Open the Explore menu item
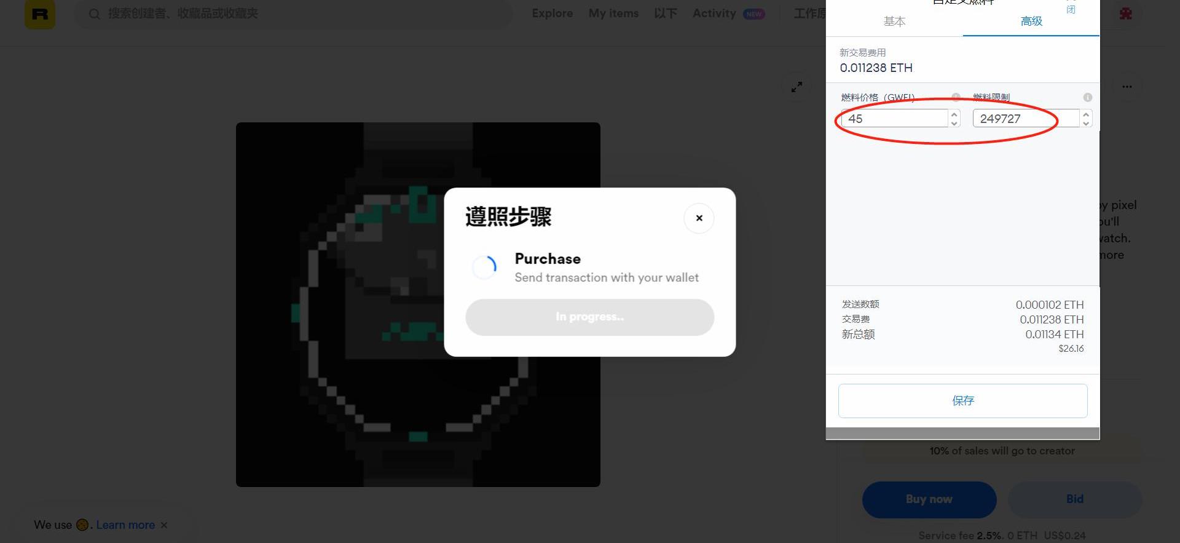1180x543 pixels. pos(552,14)
